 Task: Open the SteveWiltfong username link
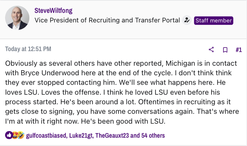(53, 11)
